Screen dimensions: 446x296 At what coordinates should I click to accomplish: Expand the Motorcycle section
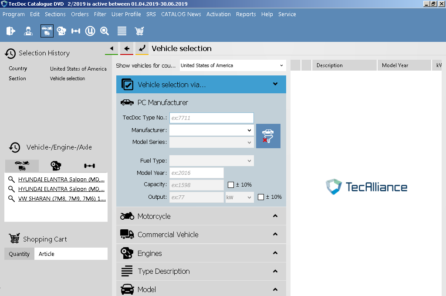201,216
